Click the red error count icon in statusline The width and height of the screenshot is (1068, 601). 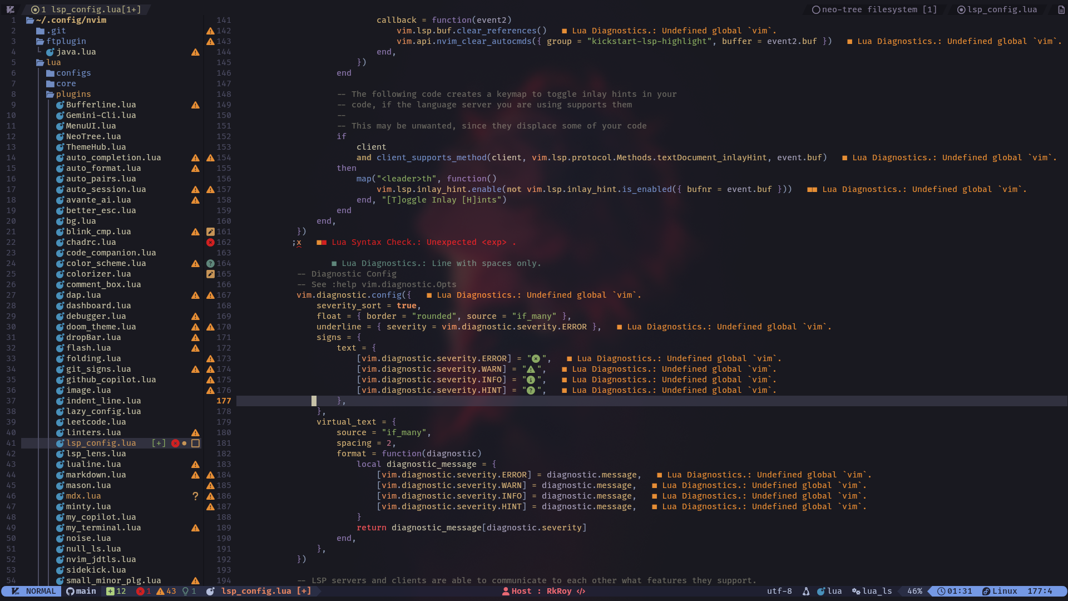(x=140, y=591)
